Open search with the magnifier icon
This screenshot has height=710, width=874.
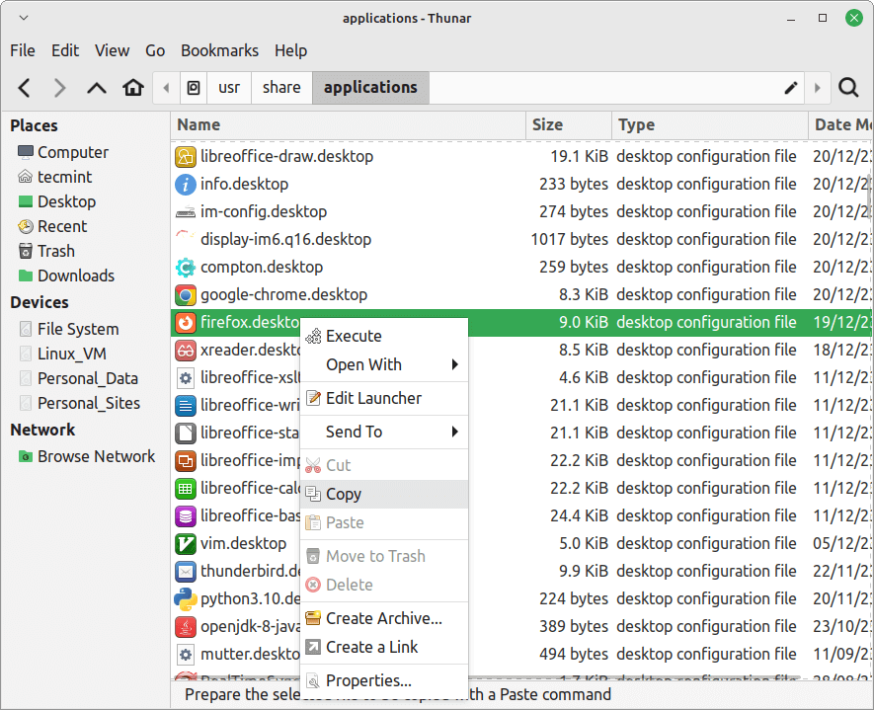(848, 88)
